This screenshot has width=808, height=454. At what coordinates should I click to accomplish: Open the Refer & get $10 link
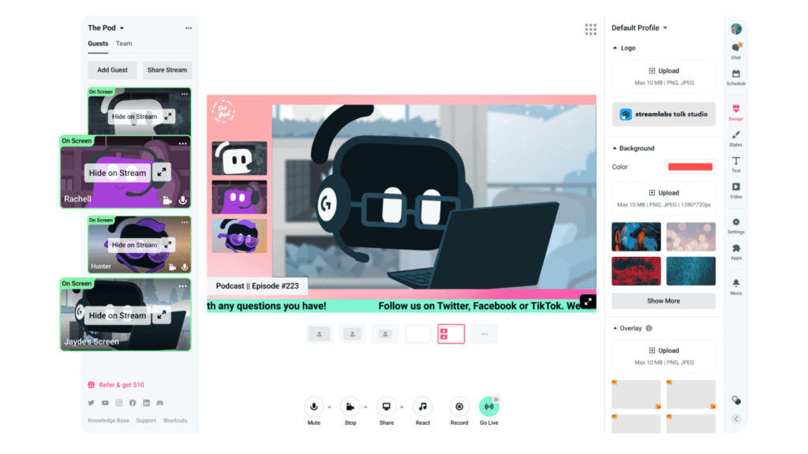(117, 385)
